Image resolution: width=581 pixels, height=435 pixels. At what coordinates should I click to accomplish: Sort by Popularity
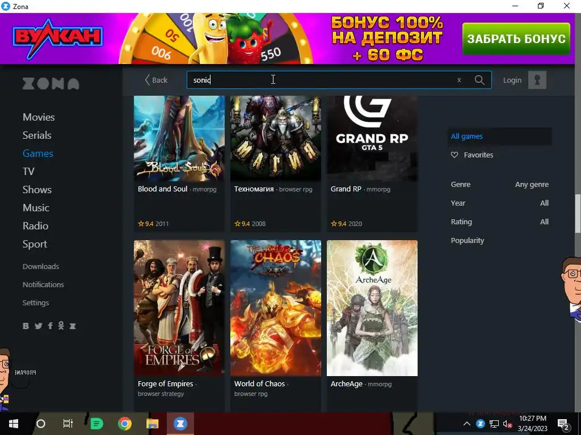point(468,240)
